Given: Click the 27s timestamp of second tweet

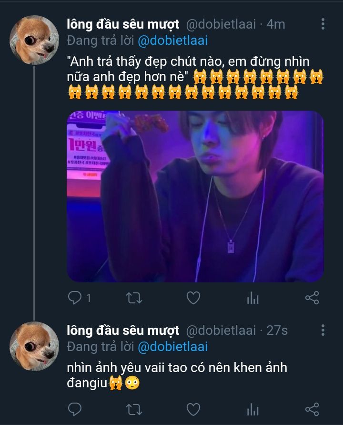Looking at the screenshot, I should point(277,330).
